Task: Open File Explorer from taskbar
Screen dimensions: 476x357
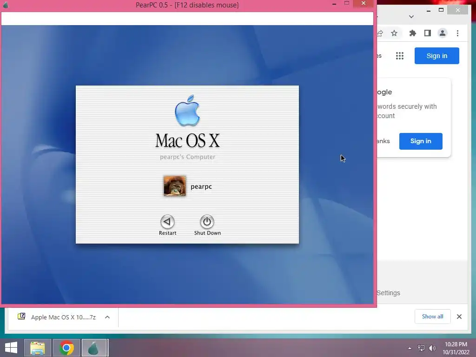Action: (x=37, y=348)
